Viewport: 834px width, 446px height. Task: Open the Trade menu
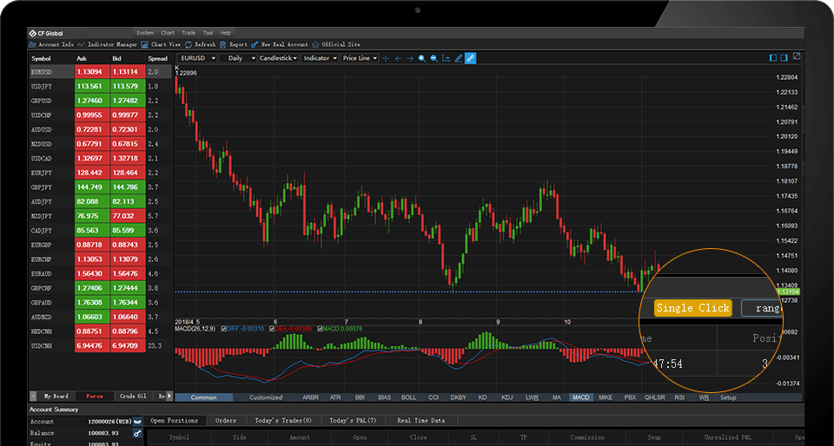(x=189, y=32)
